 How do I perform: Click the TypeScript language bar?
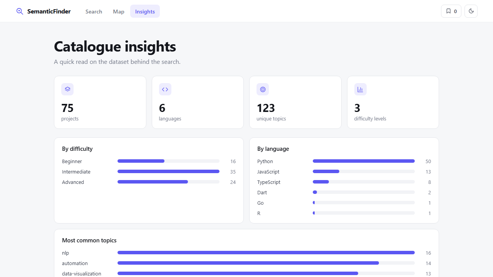[x=364, y=182]
